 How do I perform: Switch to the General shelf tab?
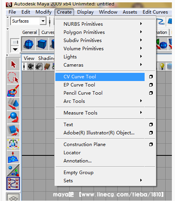[30, 32]
